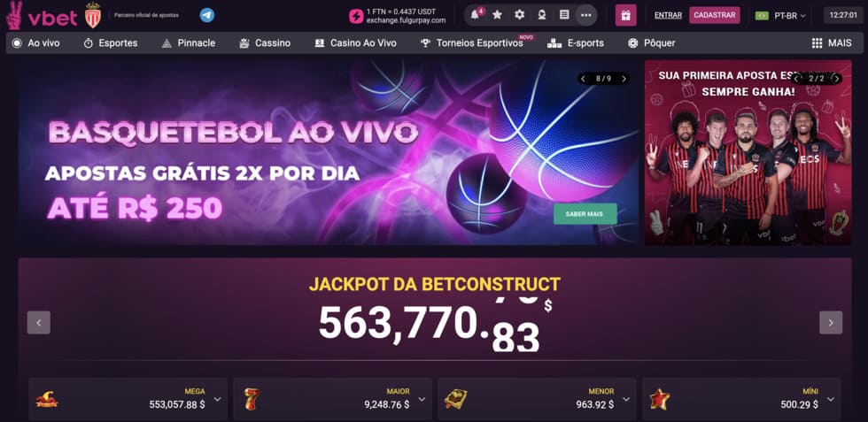The height and width of the screenshot is (422, 868).
Task: Expand the MAIOR jackpot details
Action: pos(422,399)
